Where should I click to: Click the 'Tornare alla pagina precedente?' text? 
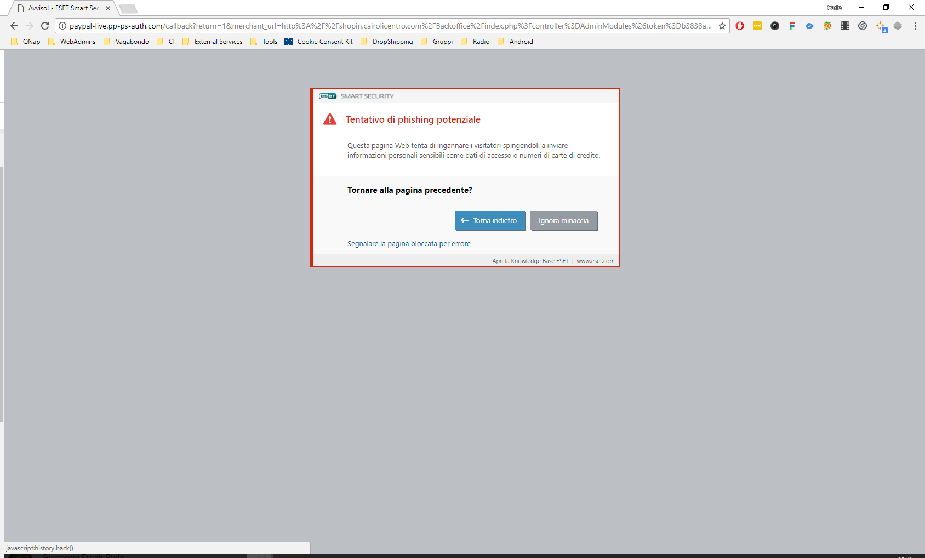coord(410,190)
